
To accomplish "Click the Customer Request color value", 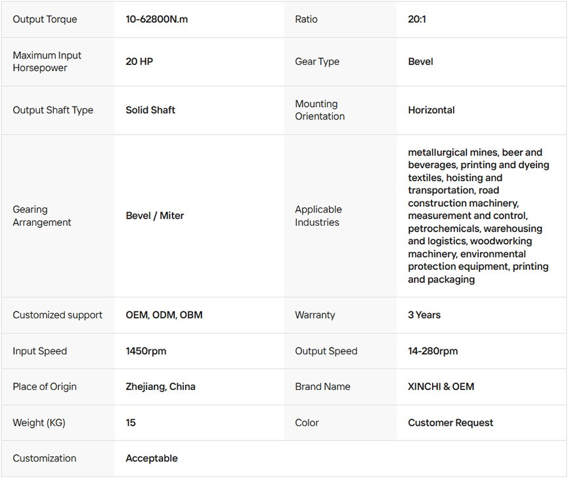I will click(x=450, y=423).
